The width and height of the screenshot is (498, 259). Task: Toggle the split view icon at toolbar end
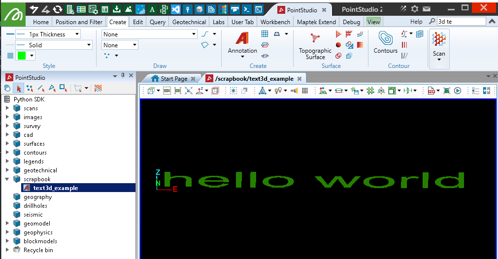click(487, 91)
